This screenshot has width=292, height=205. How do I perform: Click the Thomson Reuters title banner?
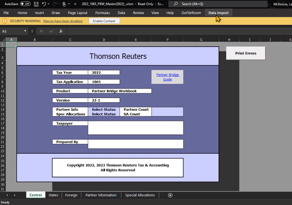point(118,56)
